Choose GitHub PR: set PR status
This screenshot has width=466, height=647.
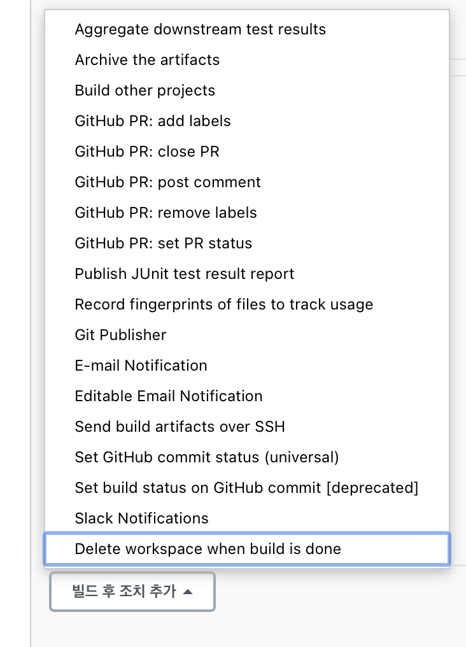[x=246, y=243]
